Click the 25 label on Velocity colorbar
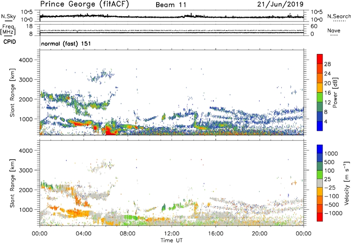The width and height of the screenshot is (351, 243). (327, 179)
